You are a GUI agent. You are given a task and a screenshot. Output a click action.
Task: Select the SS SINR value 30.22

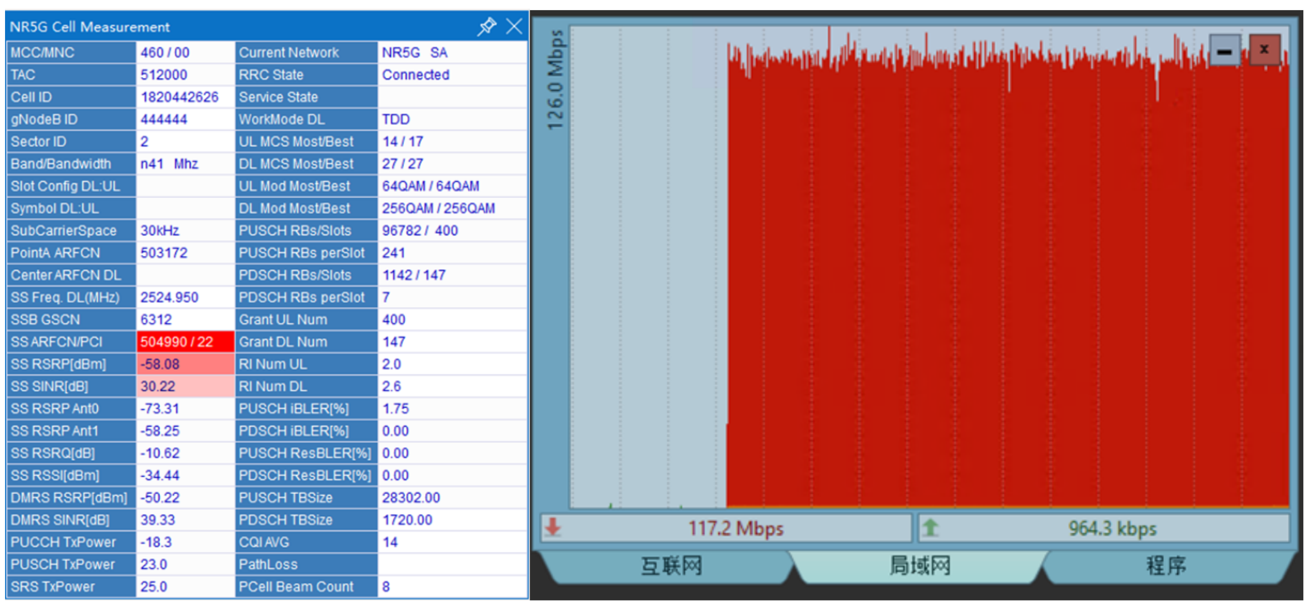point(157,386)
